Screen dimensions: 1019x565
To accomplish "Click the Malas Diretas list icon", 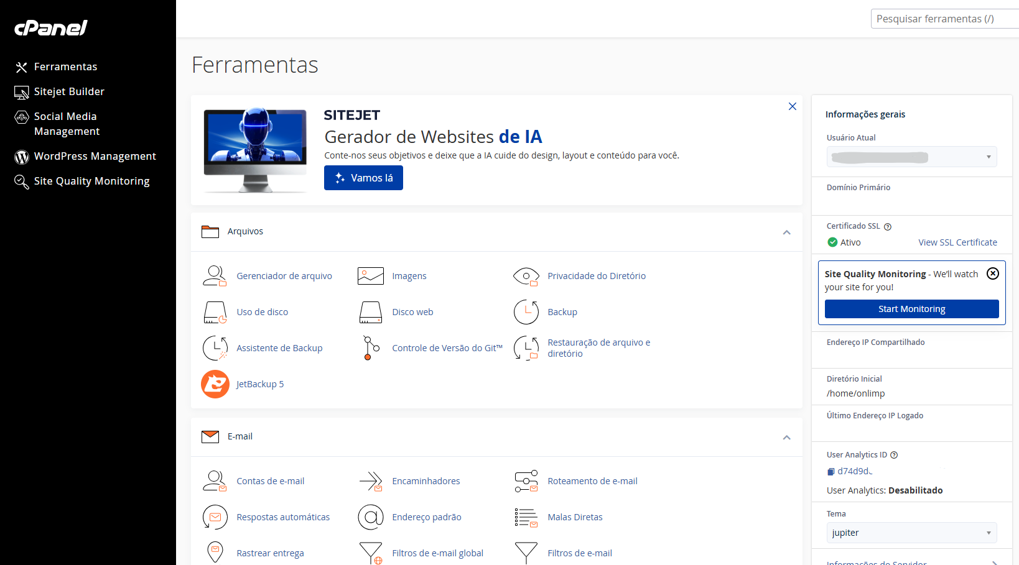I will (526, 517).
